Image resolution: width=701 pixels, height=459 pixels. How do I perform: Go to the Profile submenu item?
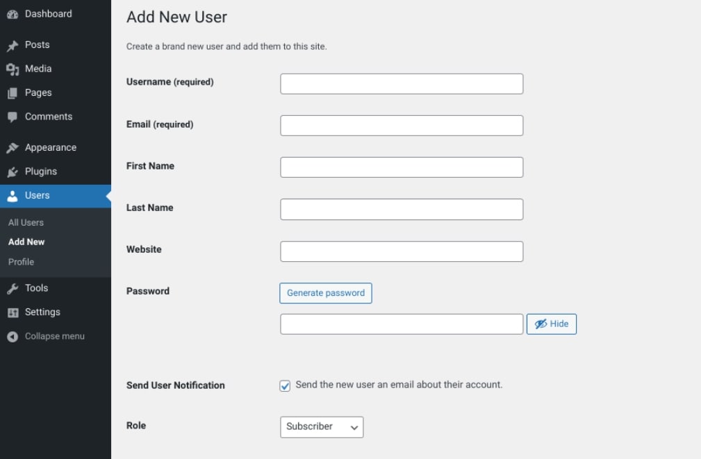coord(21,262)
